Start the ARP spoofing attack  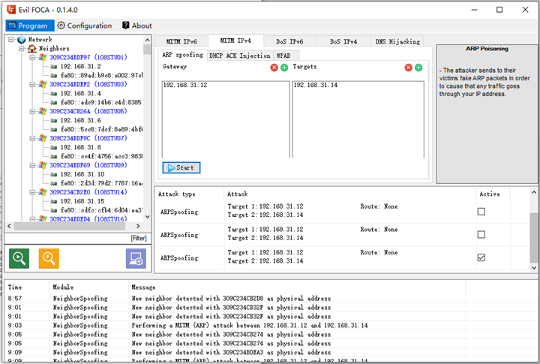pyautogui.click(x=181, y=167)
